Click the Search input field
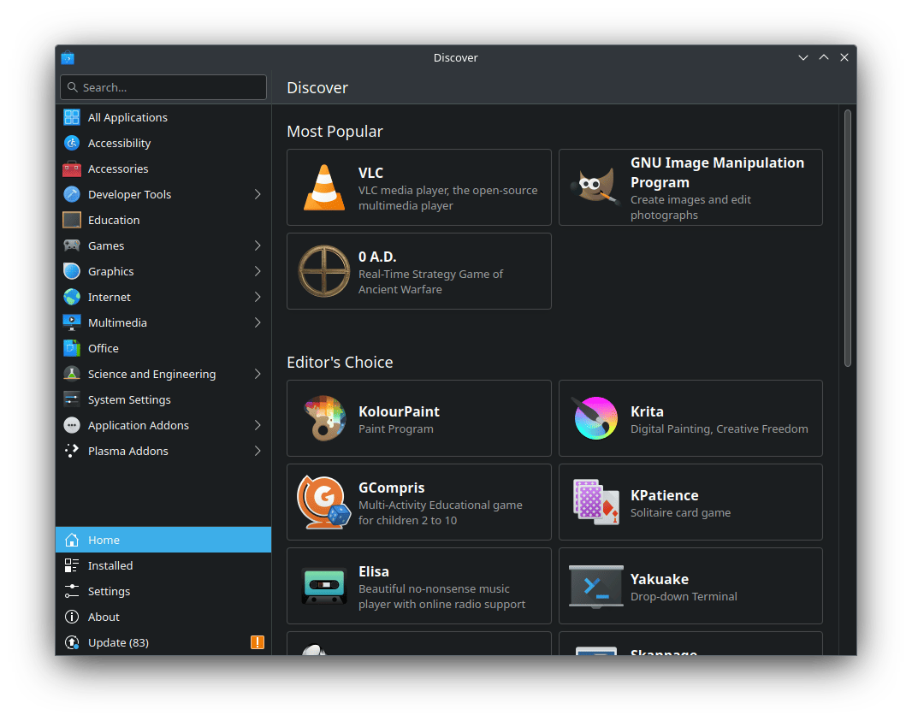912x721 pixels. [163, 87]
